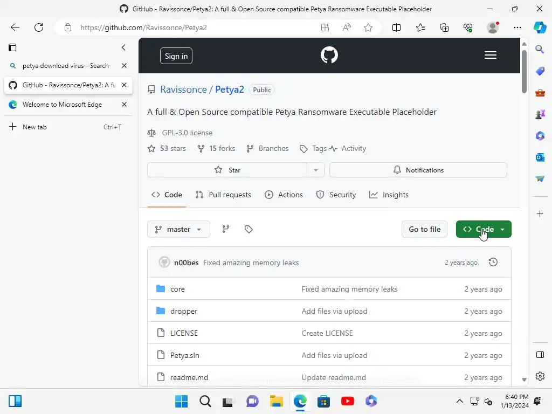Expand the star lists dropdown arrow
Viewport: 552px width, 414px height.
[316, 170]
